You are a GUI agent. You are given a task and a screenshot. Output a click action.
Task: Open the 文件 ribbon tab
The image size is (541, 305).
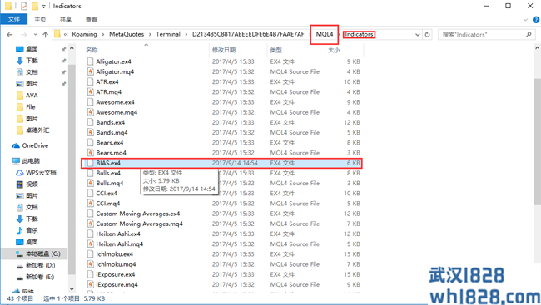click(14, 19)
